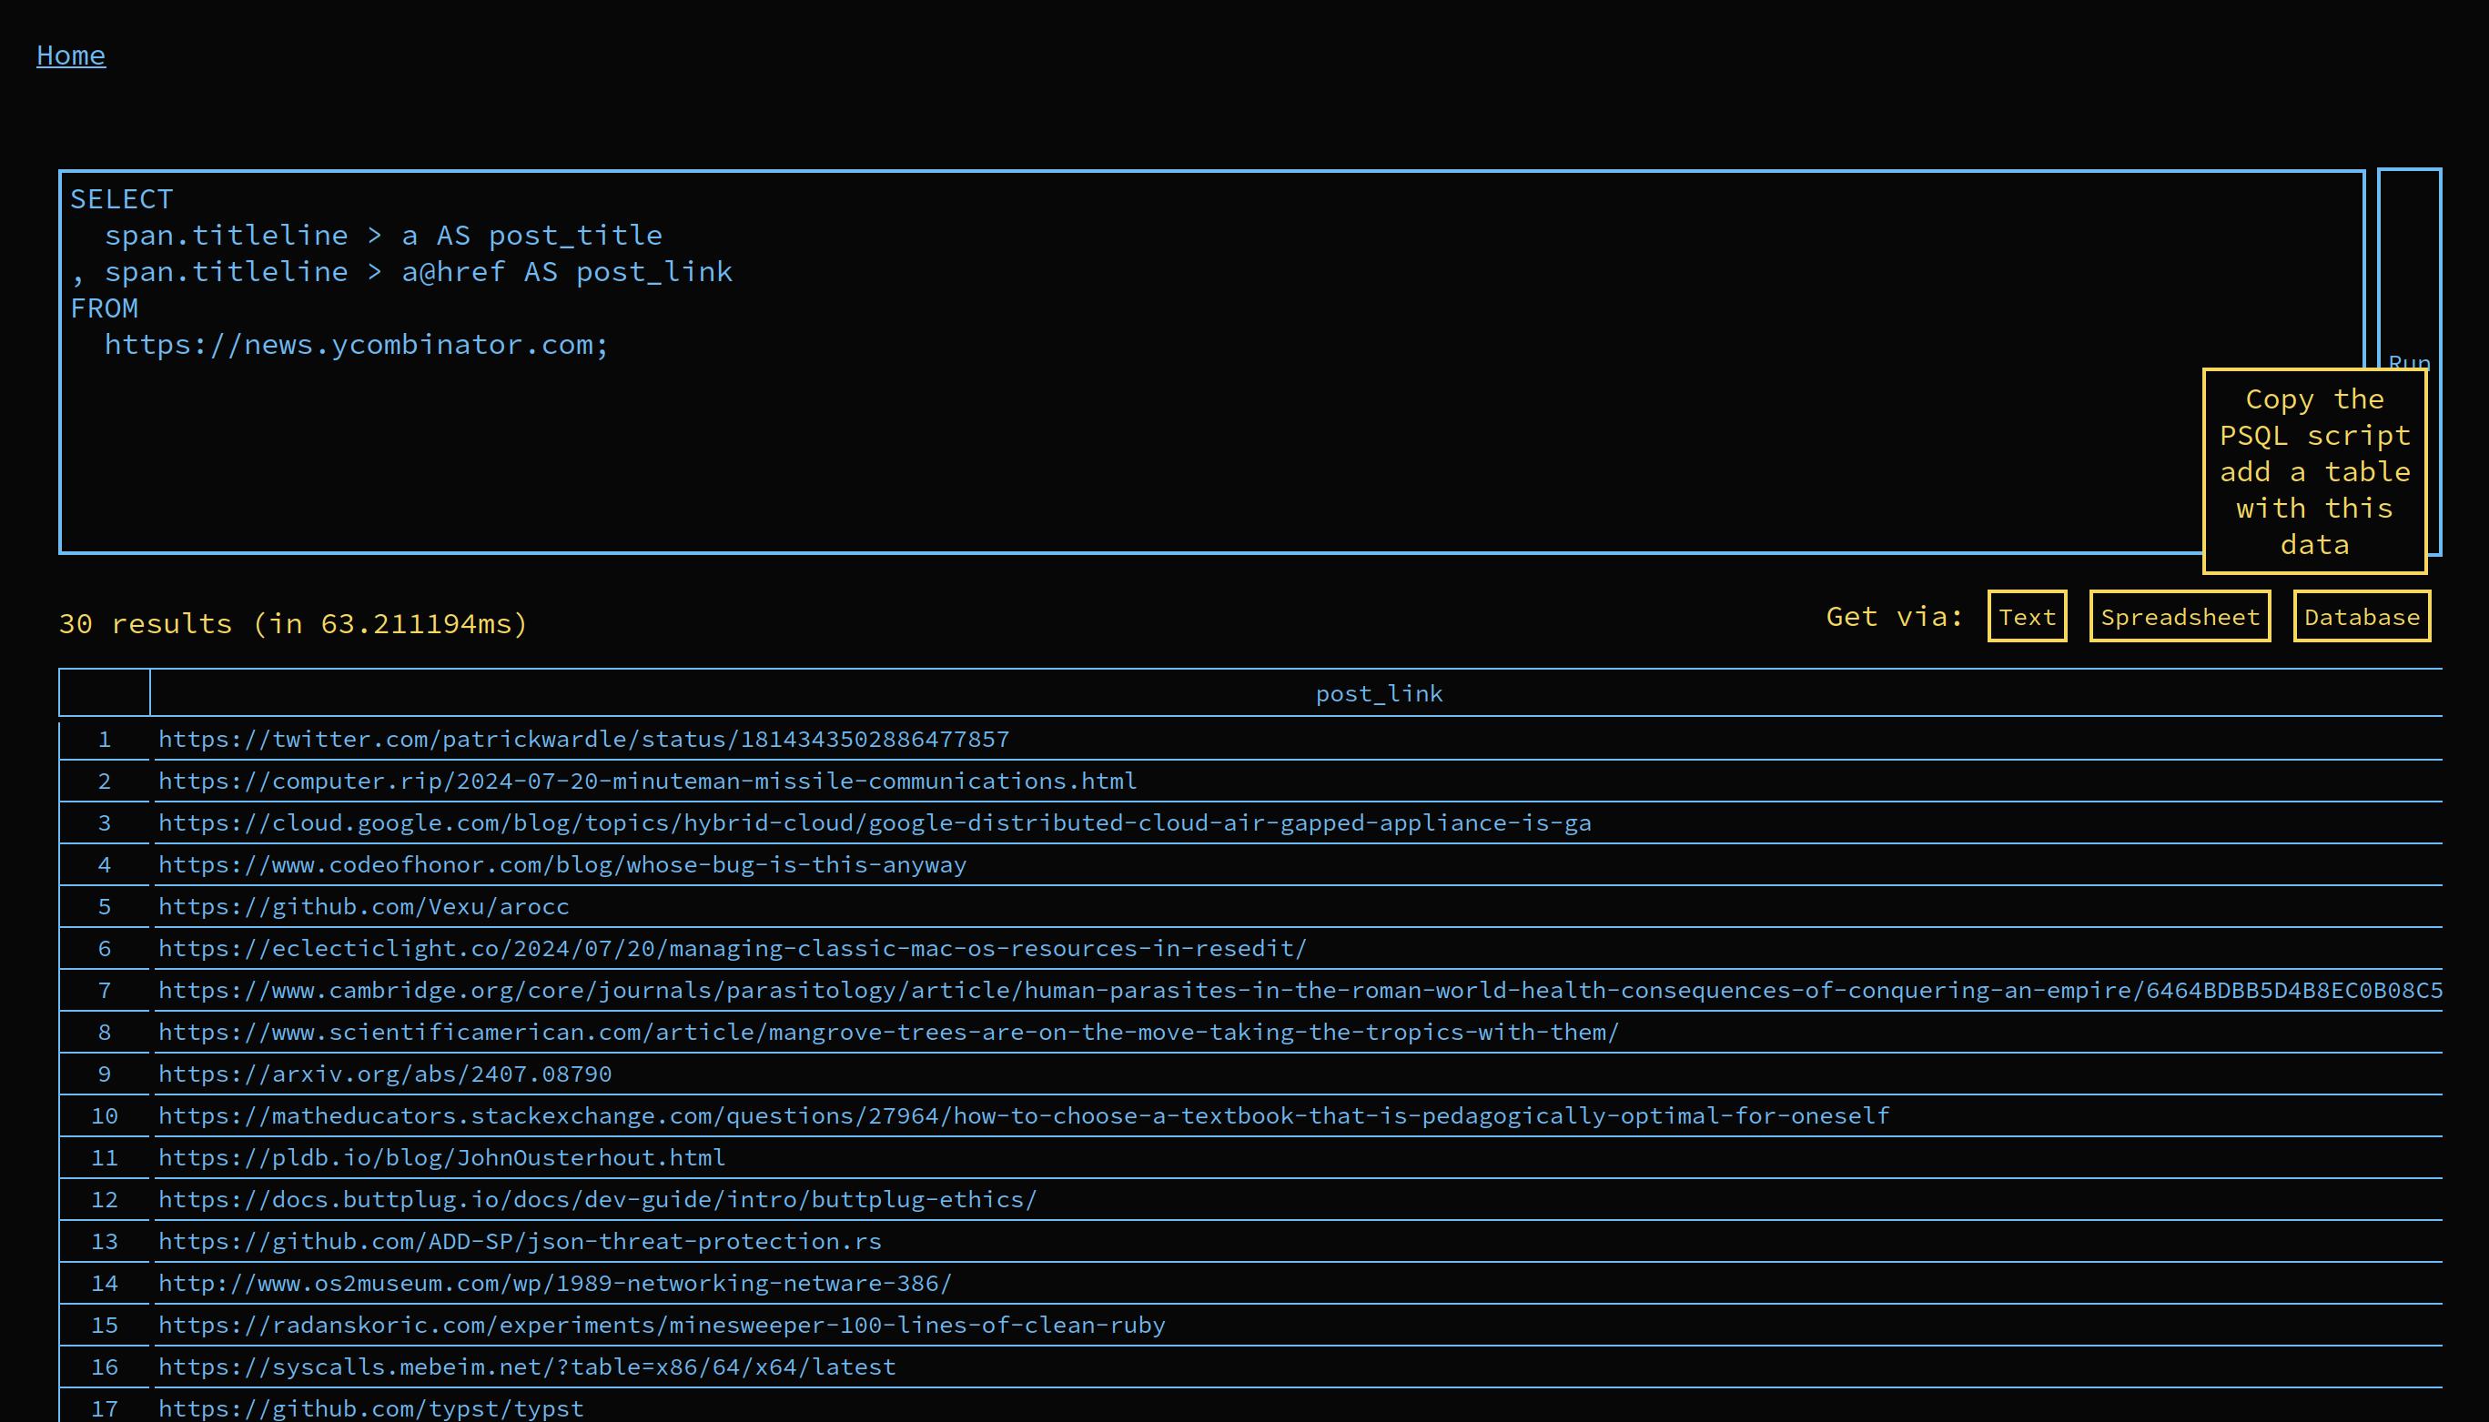Click the 'Get via:' label
The height and width of the screenshot is (1422, 2489).
click(x=1894, y=617)
